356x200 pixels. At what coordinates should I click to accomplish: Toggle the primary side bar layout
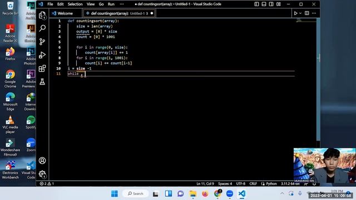click(x=256, y=4)
